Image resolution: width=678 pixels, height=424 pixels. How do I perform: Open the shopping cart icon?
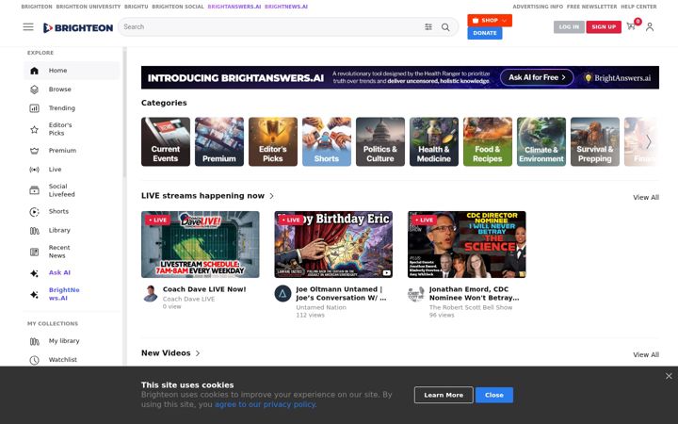pyautogui.click(x=631, y=26)
